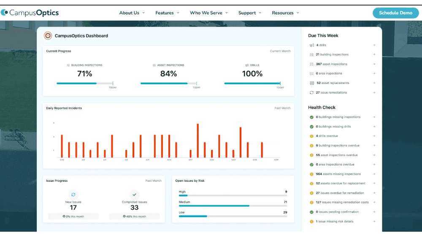This screenshot has width=422, height=234.
Task: Click green check for buildings missing inspections
Action: coord(311,117)
